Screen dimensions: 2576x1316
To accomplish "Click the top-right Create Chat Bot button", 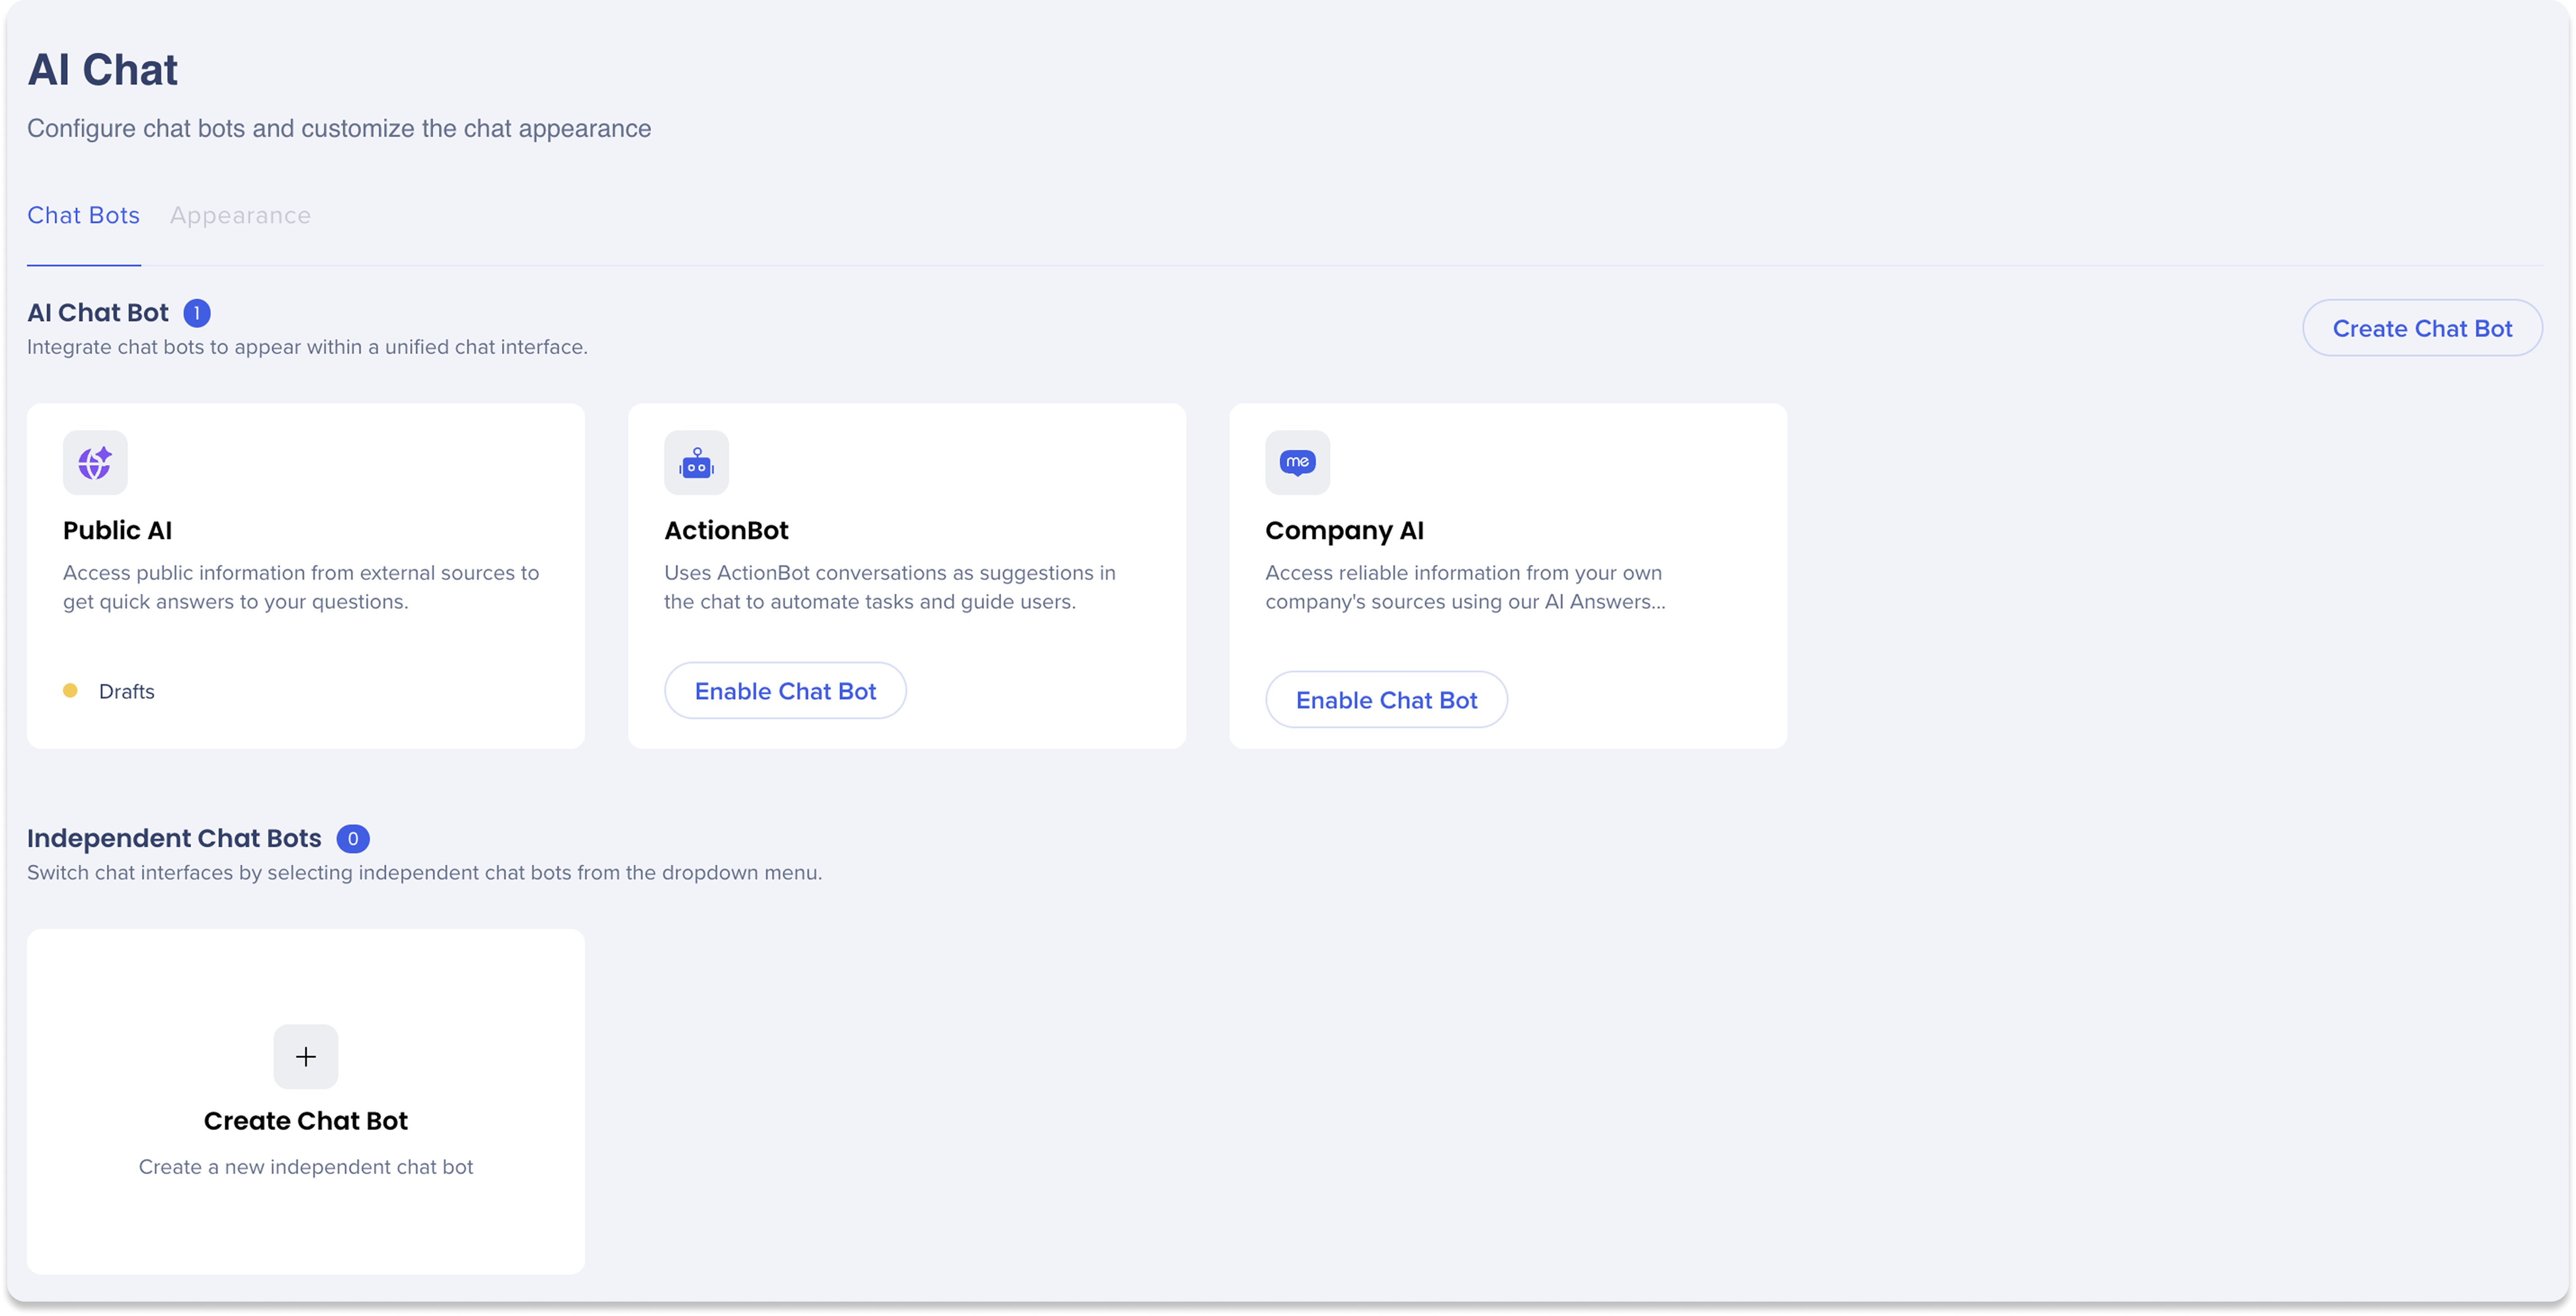I will click(x=2422, y=328).
